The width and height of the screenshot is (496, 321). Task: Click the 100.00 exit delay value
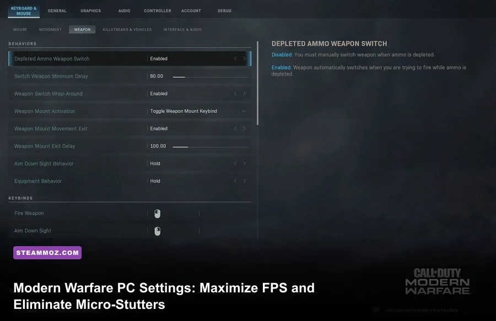[x=158, y=146]
